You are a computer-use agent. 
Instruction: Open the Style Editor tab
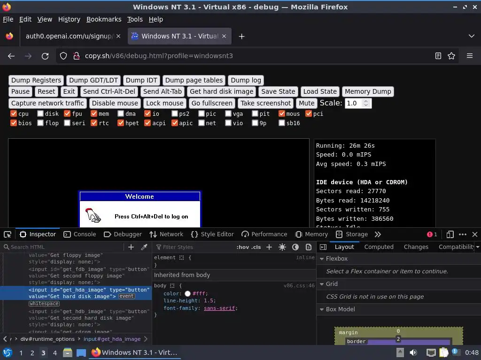(212, 234)
